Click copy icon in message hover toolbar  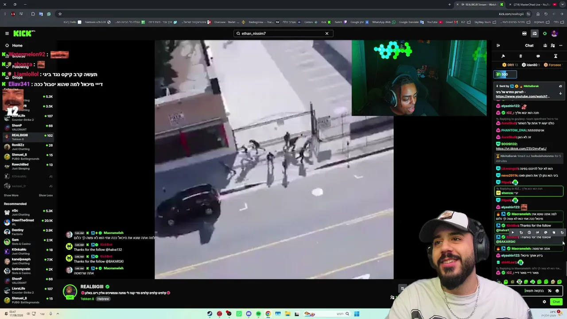(x=554, y=232)
